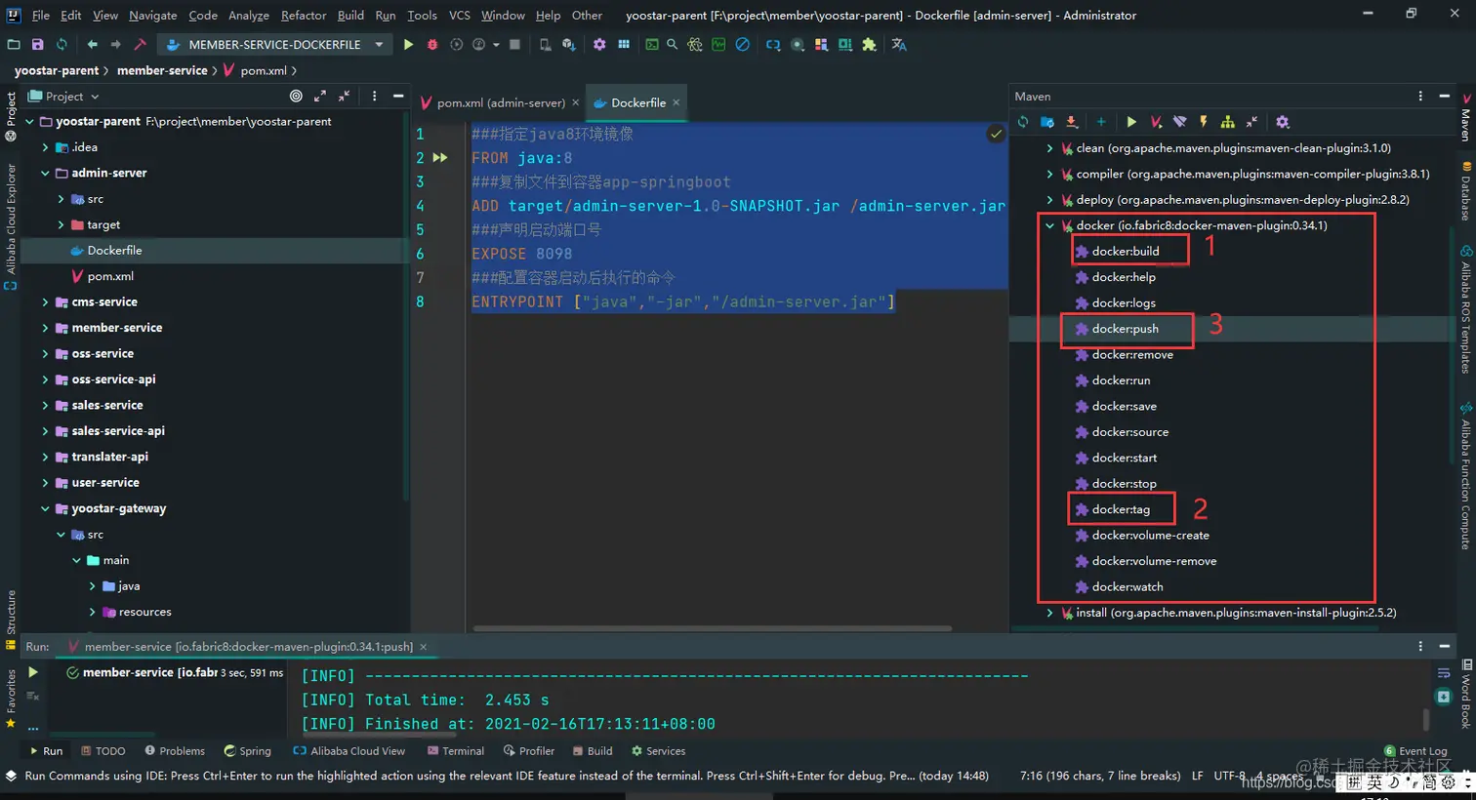This screenshot has width=1476, height=800.
Task: Switch to pom.xml (admin-server) editor tab
Action: click(x=500, y=102)
